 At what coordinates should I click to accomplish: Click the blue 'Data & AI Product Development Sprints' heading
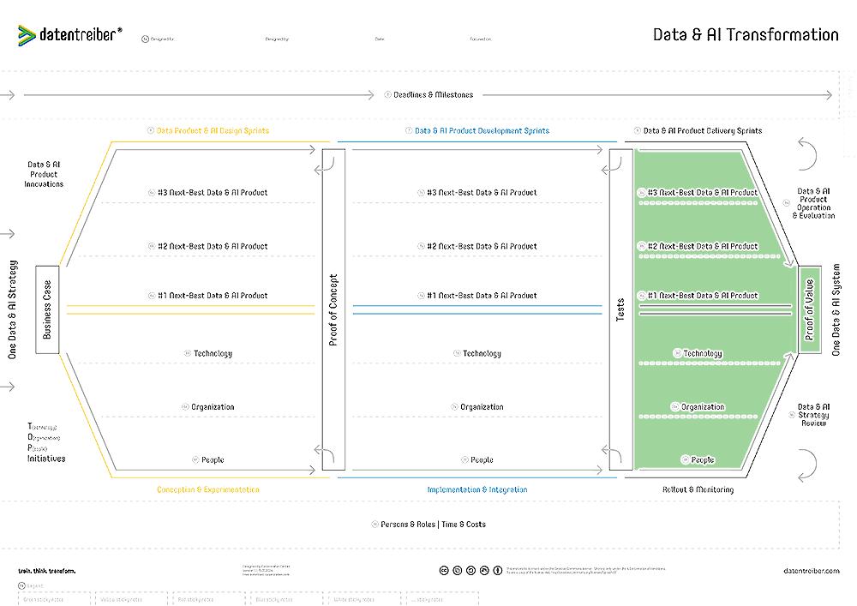pos(482,130)
